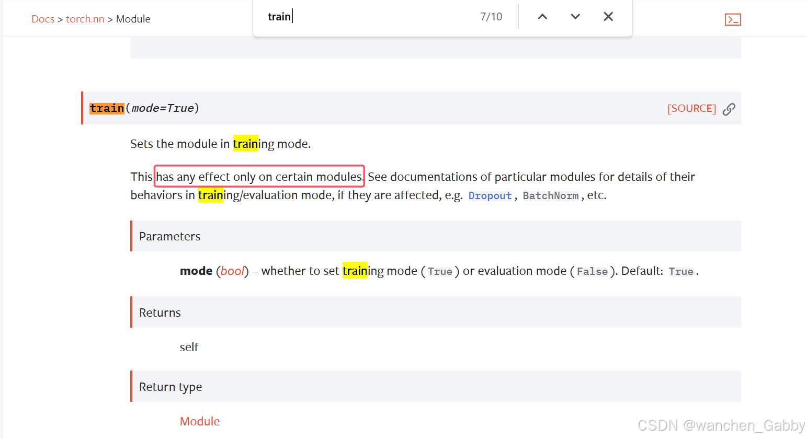
Task: Close the find bar
Action: point(608,17)
